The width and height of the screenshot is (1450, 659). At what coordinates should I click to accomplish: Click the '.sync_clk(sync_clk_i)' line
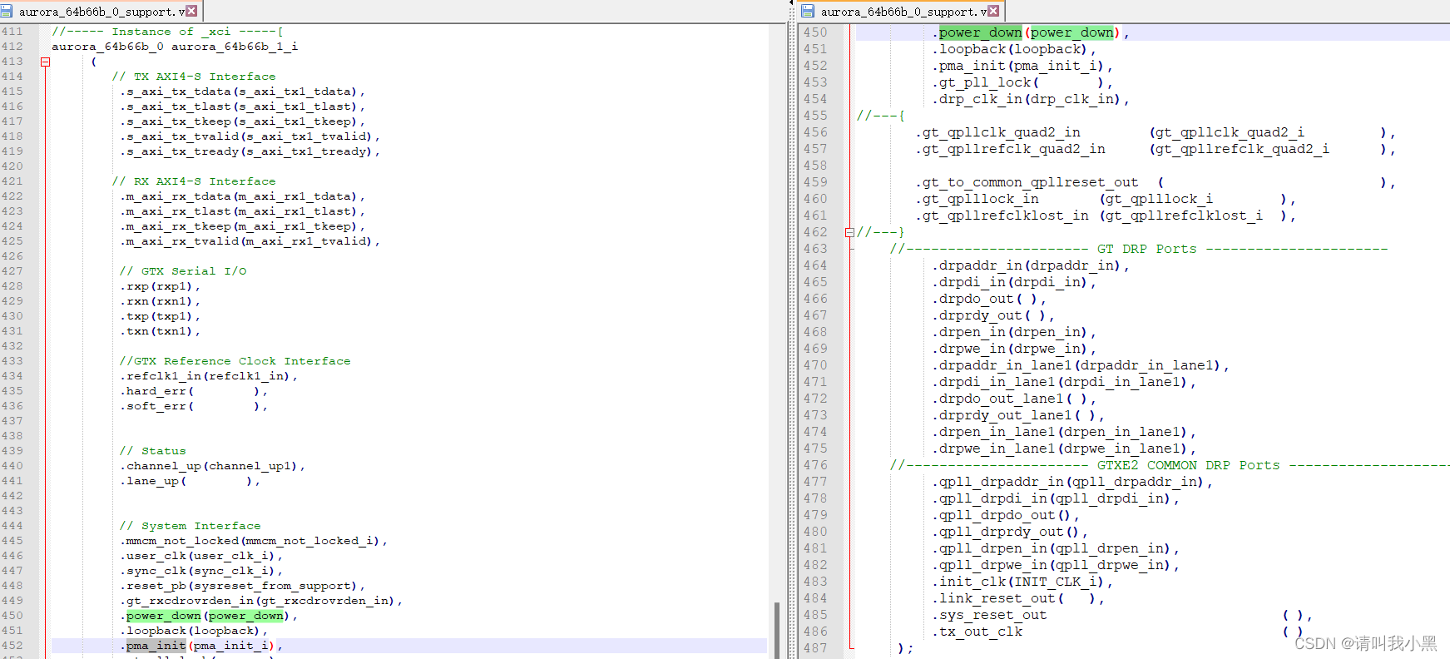pyautogui.click(x=201, y=571)
